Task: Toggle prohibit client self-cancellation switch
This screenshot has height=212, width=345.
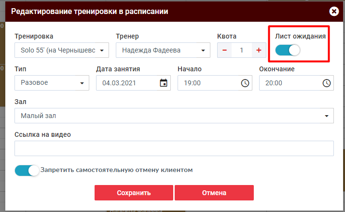Action: (x=27, y=171)
